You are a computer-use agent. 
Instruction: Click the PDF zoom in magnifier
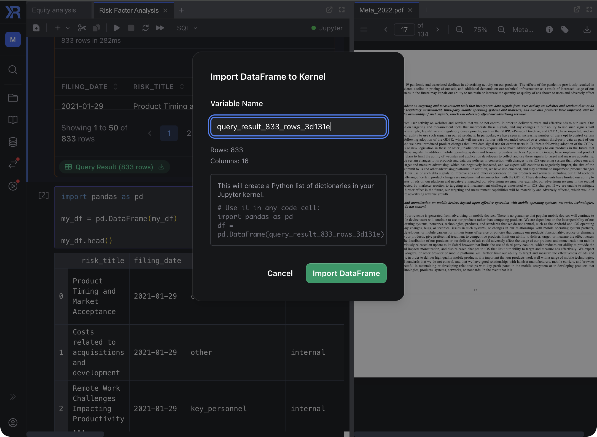(501, 30)
